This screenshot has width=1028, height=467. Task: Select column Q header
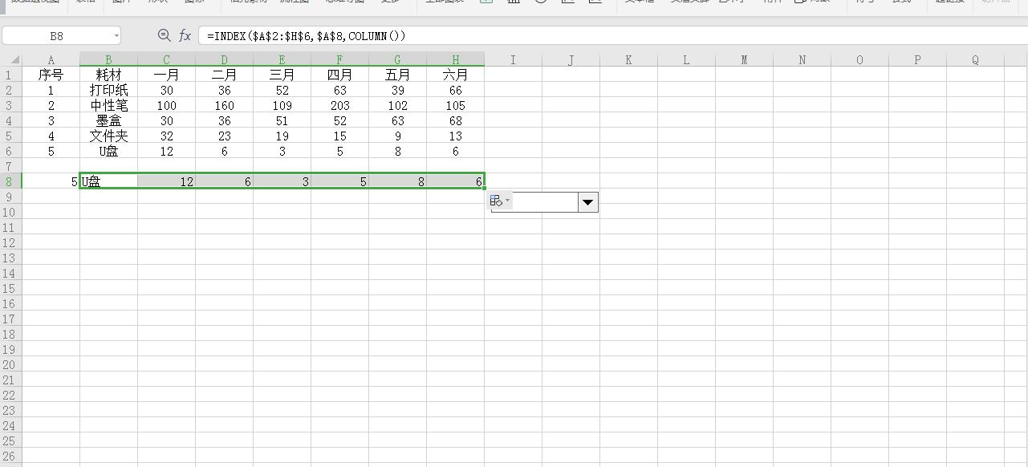(x=976, y=60)
